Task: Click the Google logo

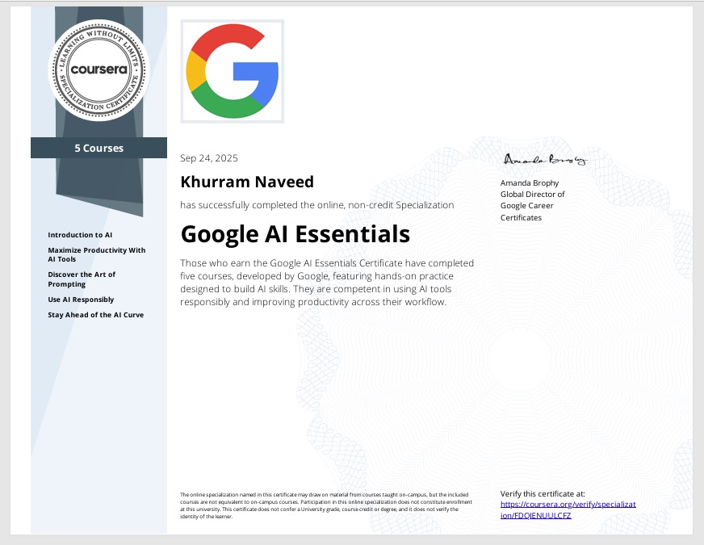Action: click(232, 71)
